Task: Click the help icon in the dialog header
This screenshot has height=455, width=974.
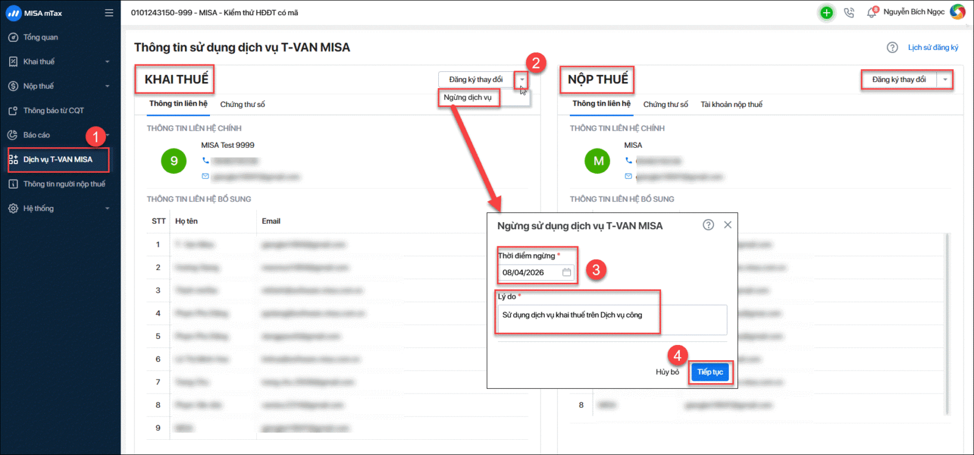Action: [708, 225]
